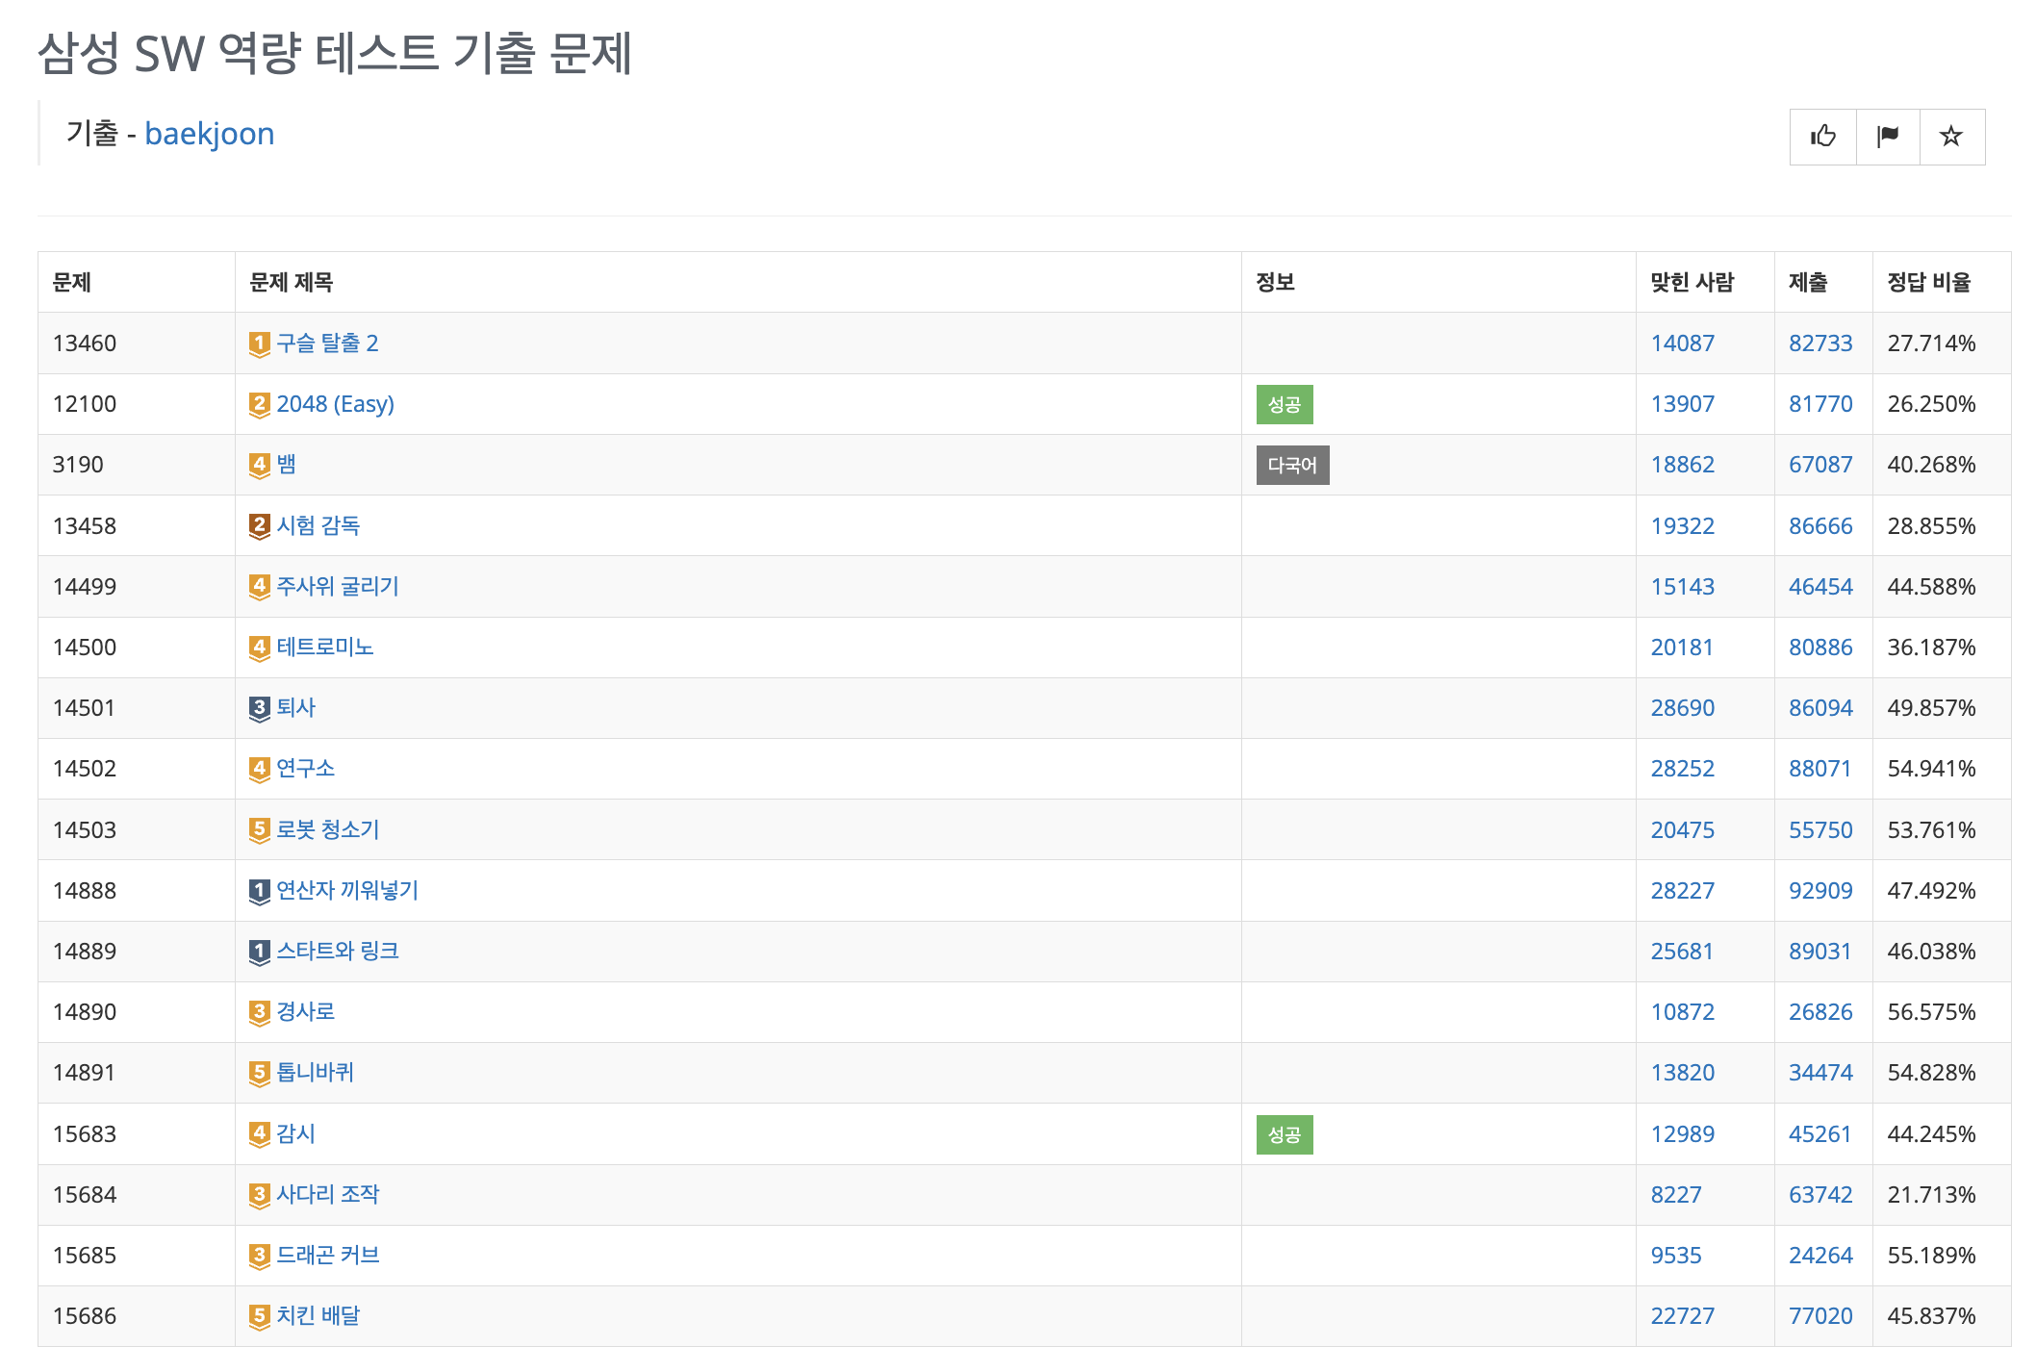Click solved count 10872

pyautogui.click(x=1683, y=1012)
